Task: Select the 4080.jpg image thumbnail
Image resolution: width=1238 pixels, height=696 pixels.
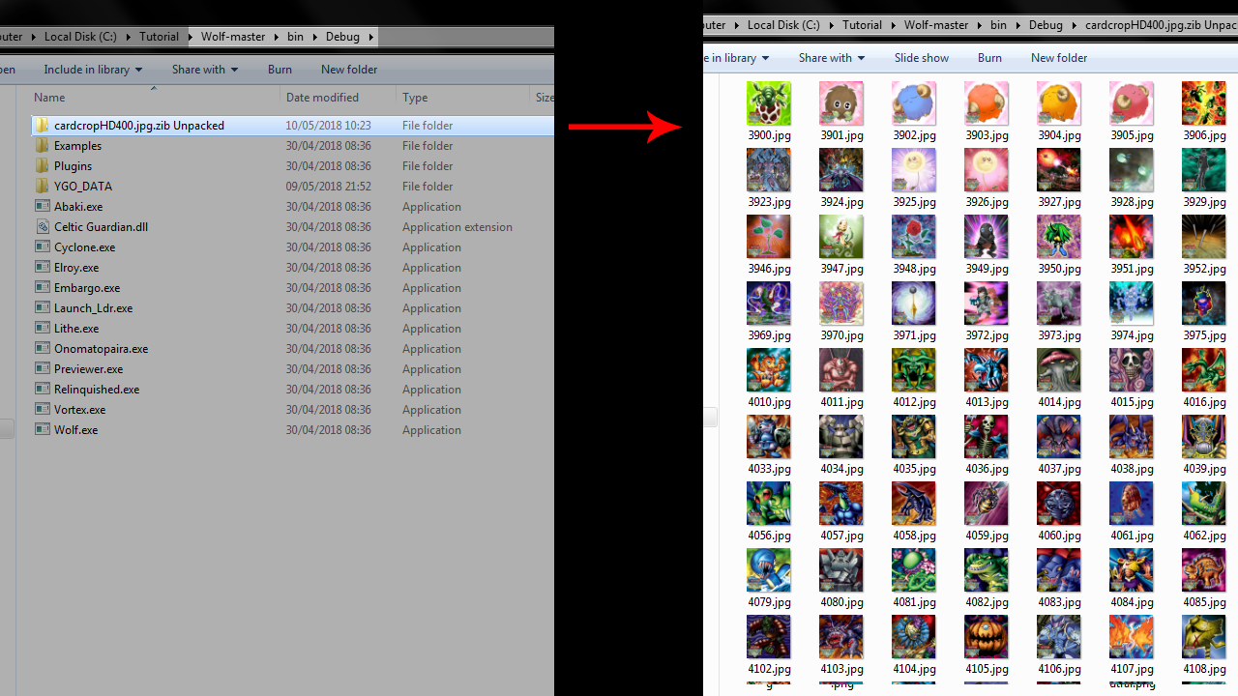Action: [841, 570]
